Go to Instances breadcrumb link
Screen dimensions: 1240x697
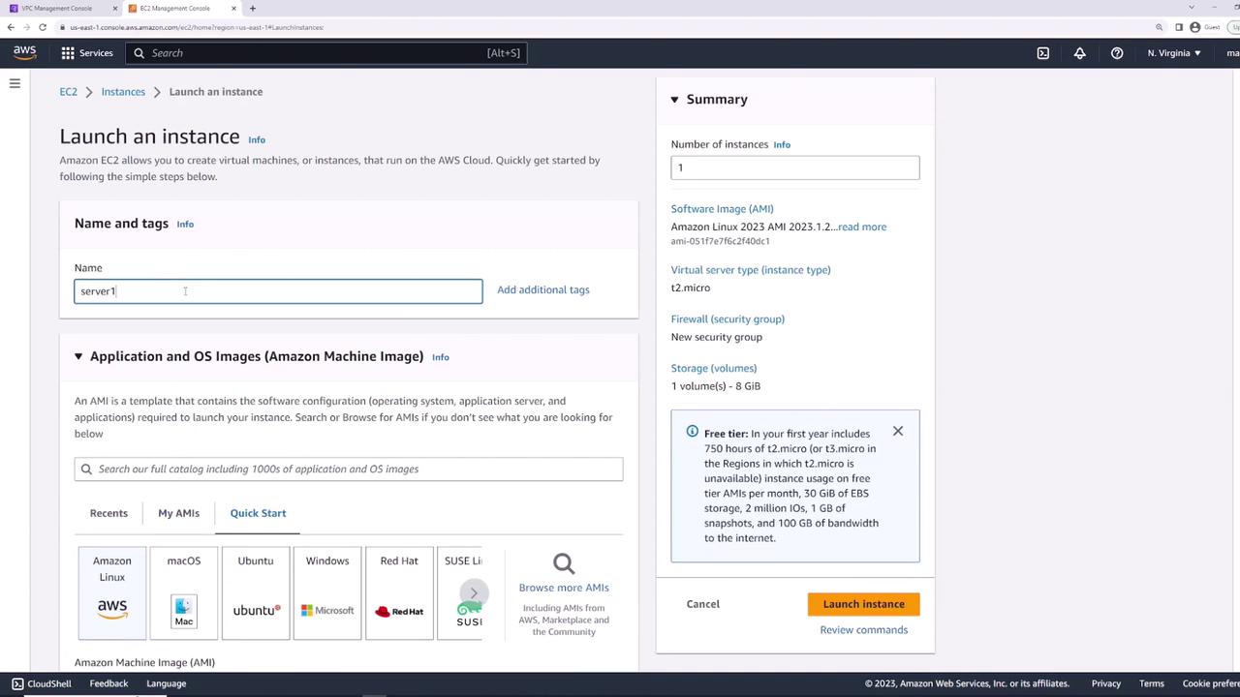click(123, 92)
